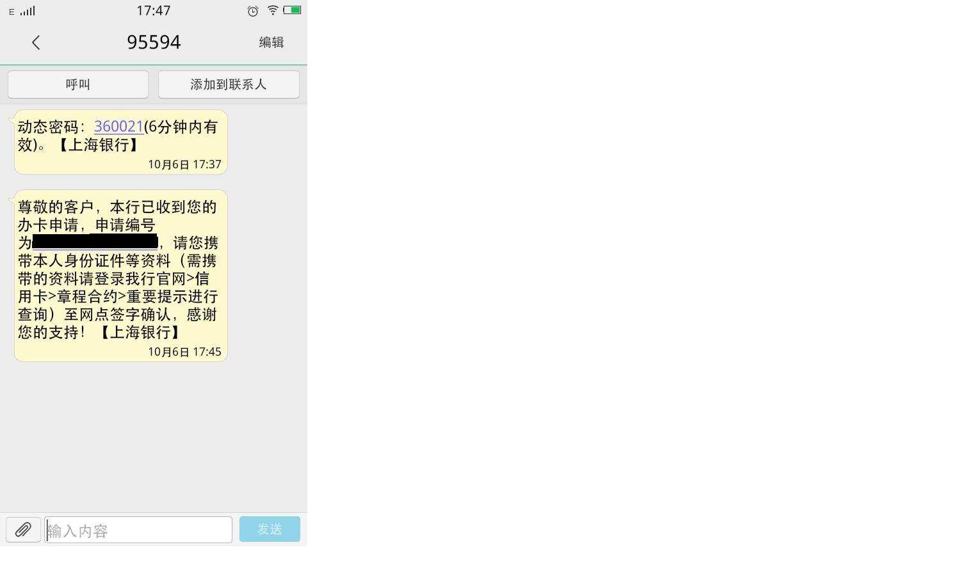Click the 17:47 status bar clock
The height and width of the screenshot is (570, 979).
click(154, 10)
